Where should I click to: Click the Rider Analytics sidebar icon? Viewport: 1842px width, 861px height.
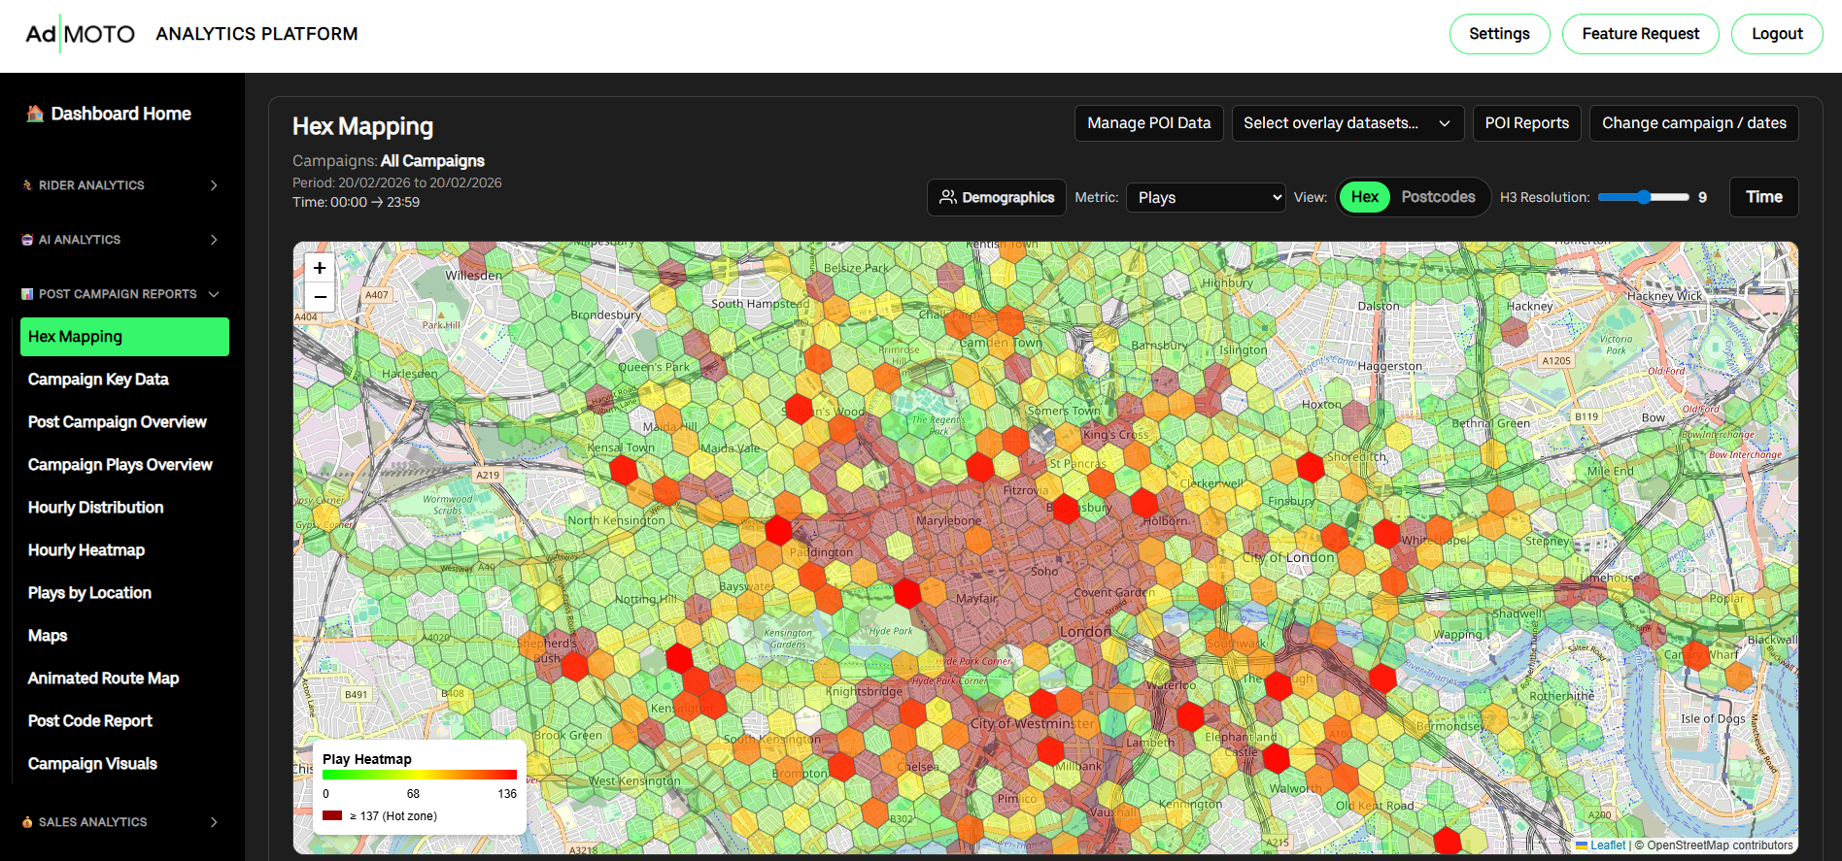[x=27, y=185]
